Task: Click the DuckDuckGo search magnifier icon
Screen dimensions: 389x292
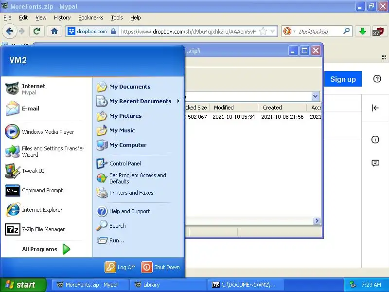Action: [x=346, y=31]
